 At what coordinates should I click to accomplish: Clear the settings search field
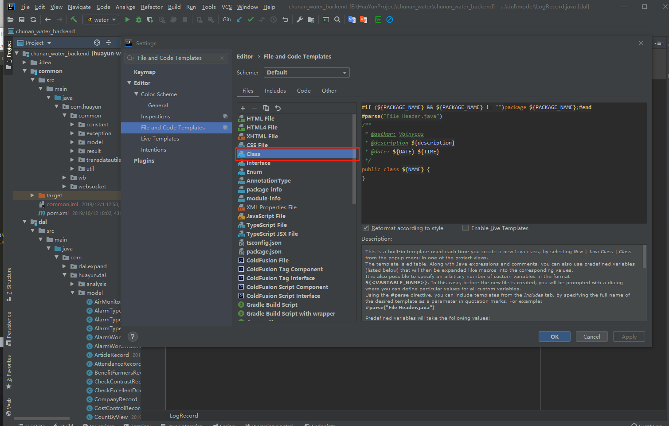tap(222, 58)
